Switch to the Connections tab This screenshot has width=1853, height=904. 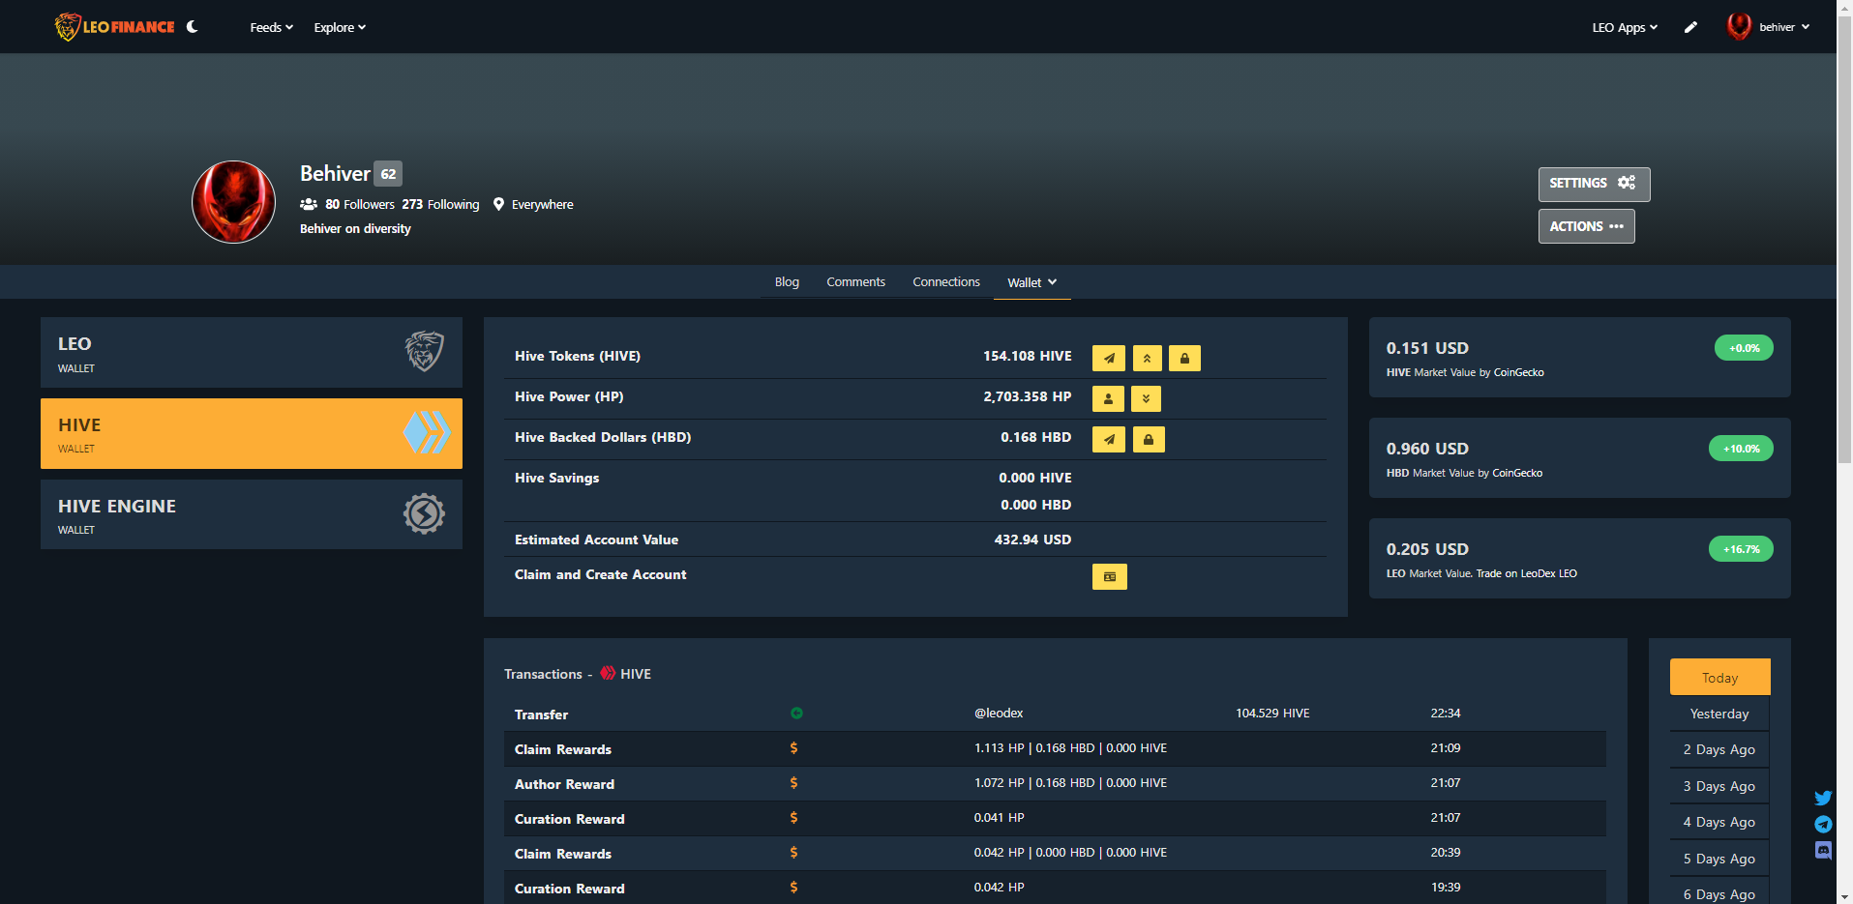[946, 282]
